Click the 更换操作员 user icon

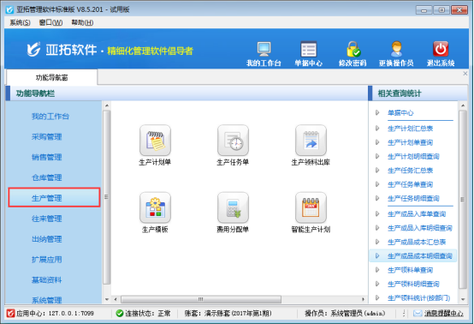tap(396, 49)
